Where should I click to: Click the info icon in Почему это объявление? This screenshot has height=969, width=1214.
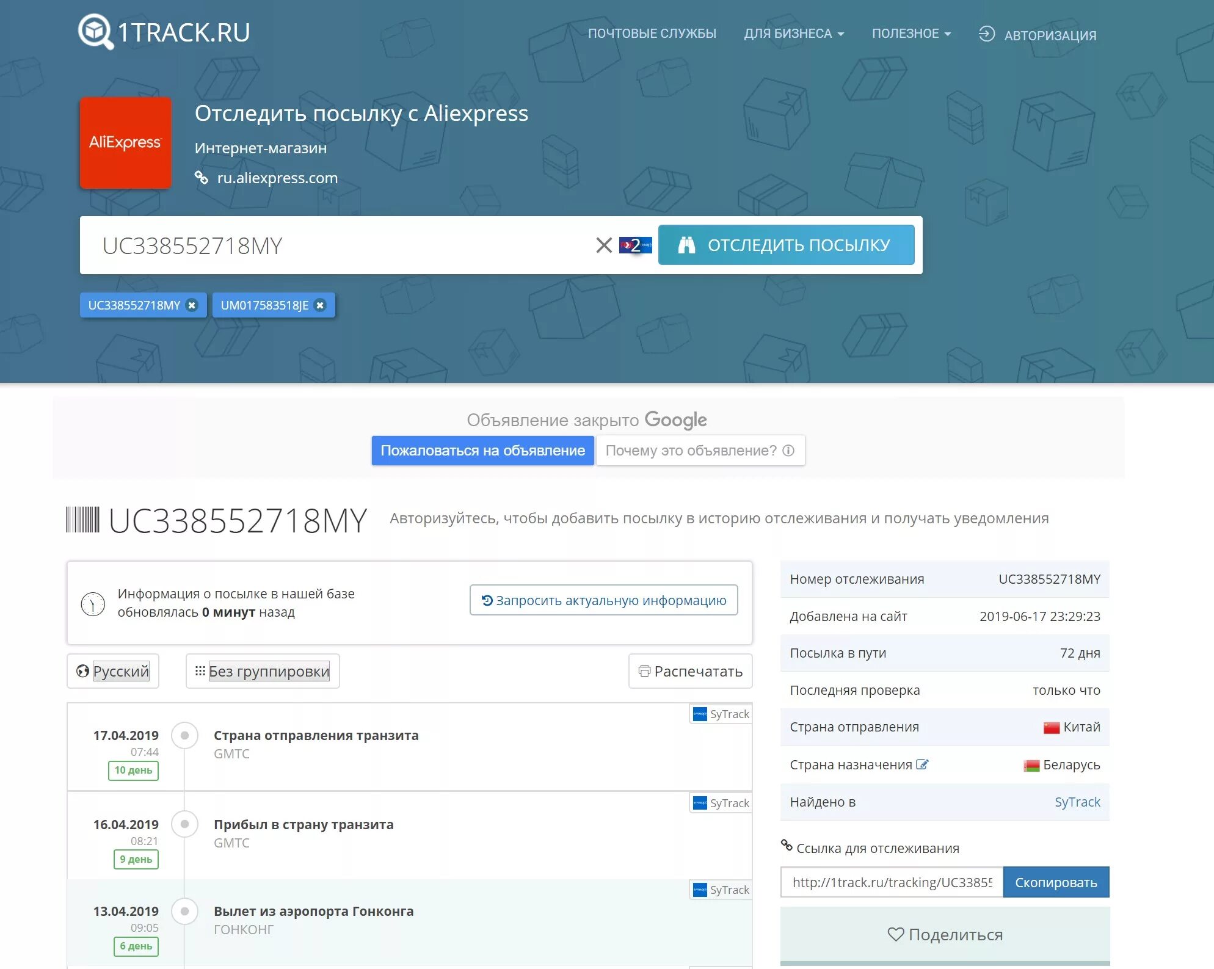pyautogui.click(x=788, y=451)
